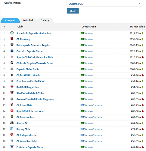This screenshot has width=146, height=151.
Task: Click the Argentina flag beside River Plate's competition
Action: pyautogui.click(x=82, y=105)
